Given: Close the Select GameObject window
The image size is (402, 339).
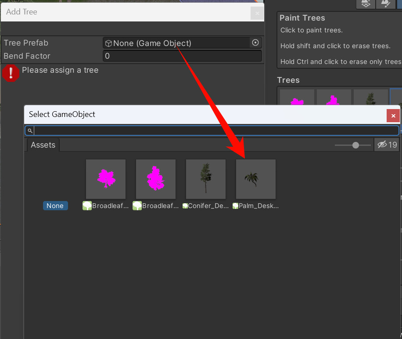Looking at the screenshot, I should (393, 116).
